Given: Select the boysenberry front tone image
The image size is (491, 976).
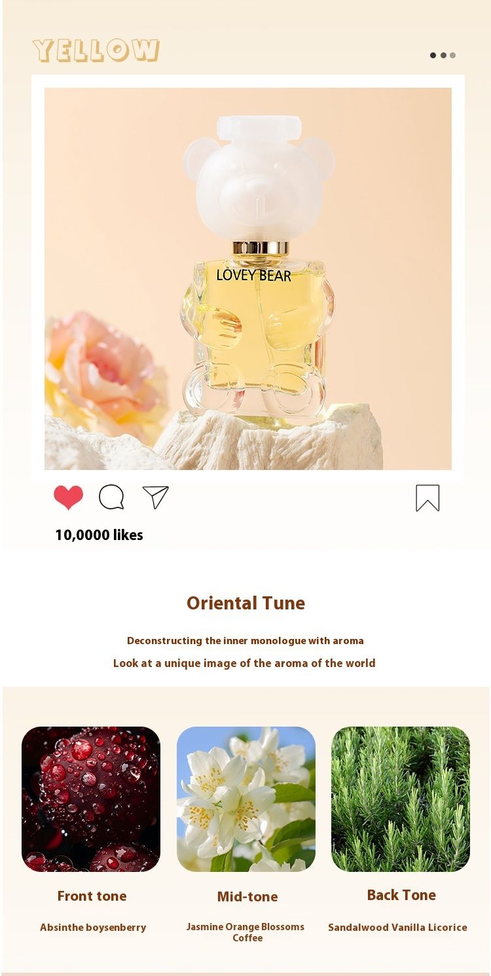Looking at the screenshot, I should pyautogui.click(x=91, y=799).
